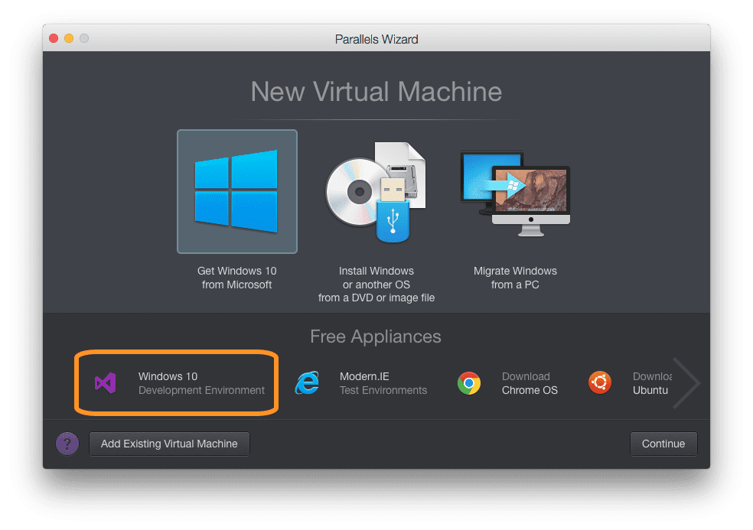Image resolution: width=753 pixels, height=530 pixels.
Task: Choose 'Download Ubuntu' appliance text
Action: (x=652, y=383)
